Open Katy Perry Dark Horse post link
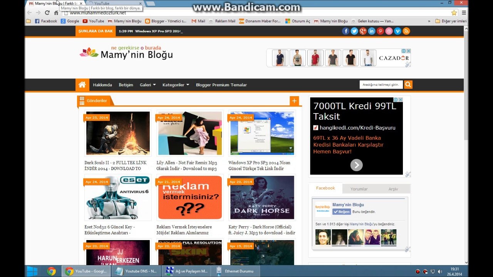The height and width of the screenshot is (277, 493). [x=262, y=230]
